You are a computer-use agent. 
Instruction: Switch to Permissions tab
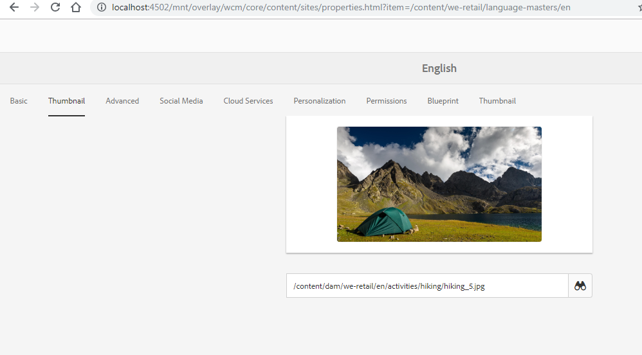coord(387,101)
